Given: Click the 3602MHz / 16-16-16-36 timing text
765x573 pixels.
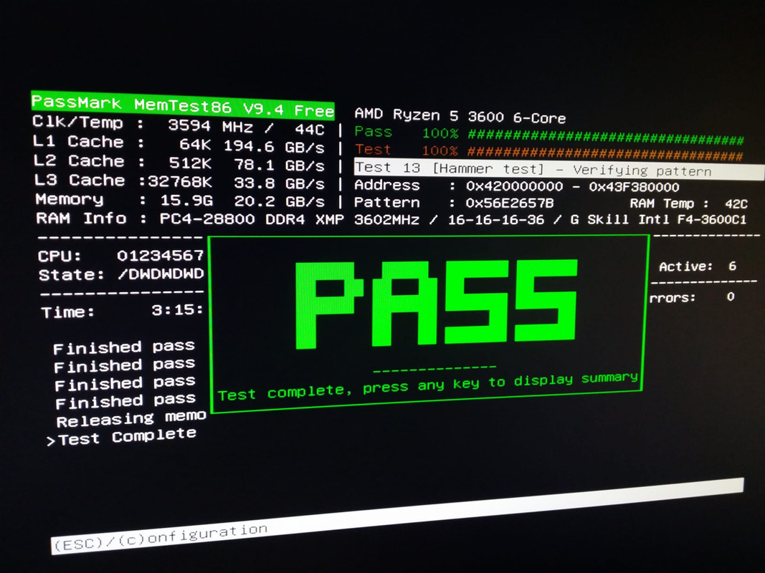Looking at the screenshot, I should 449,220.
